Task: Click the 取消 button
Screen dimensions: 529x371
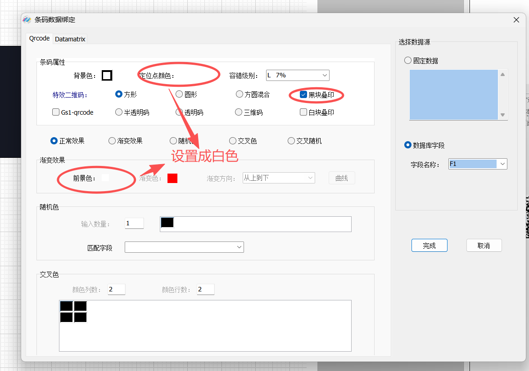Action: pos(484,245)
